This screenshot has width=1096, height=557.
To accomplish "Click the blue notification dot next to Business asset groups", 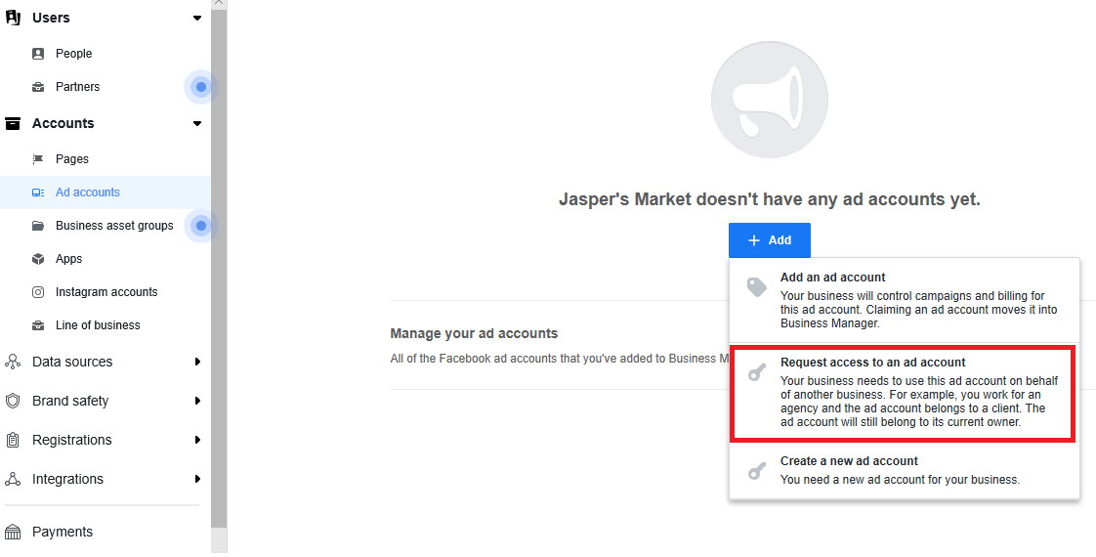I will [201, 226].
